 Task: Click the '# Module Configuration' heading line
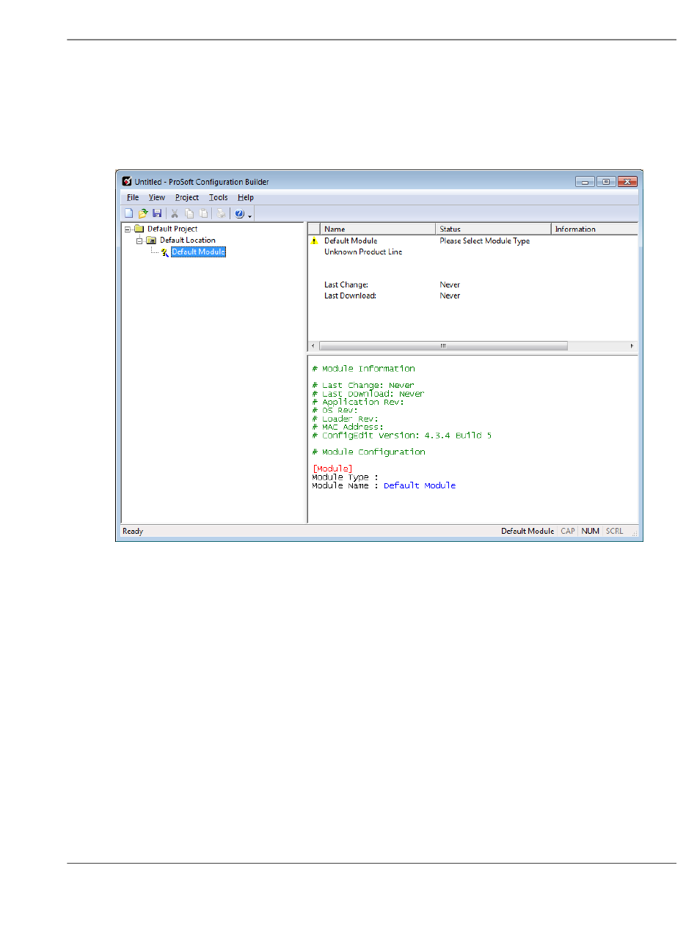[368, 452]
